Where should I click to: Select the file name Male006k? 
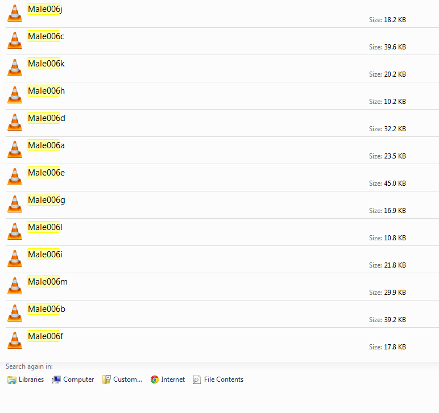[x=46, y=64]
